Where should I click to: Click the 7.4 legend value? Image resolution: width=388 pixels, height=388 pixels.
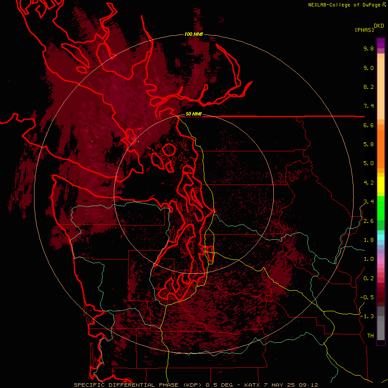click(369, 106)
